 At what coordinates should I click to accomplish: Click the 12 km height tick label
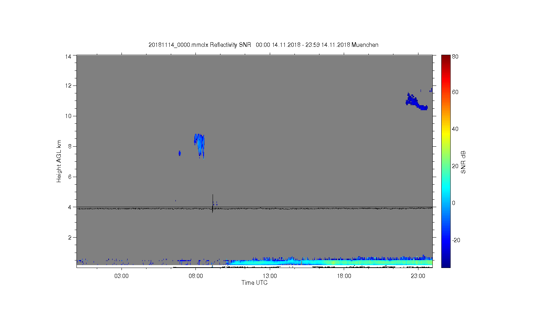point(68,86)
